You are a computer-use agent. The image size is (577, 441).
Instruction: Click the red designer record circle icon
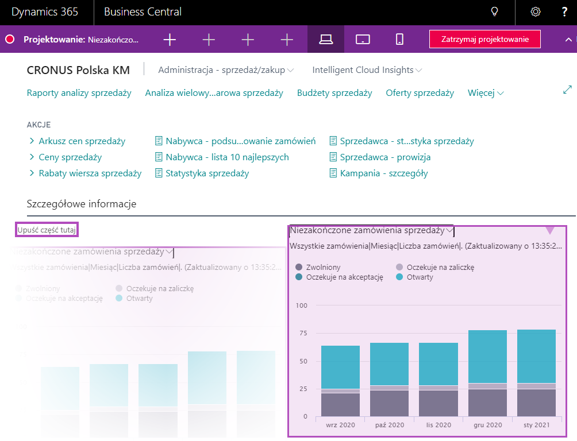click(10, 40)
